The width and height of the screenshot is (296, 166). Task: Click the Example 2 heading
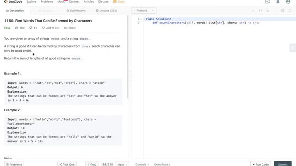coord(12,110)
